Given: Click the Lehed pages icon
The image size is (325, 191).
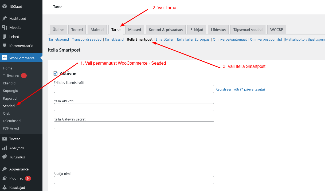Looking at the screenshot, I should (x=5, y=37).
